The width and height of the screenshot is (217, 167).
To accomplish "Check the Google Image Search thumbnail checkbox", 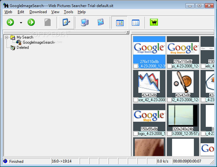I will click(135, 66).
